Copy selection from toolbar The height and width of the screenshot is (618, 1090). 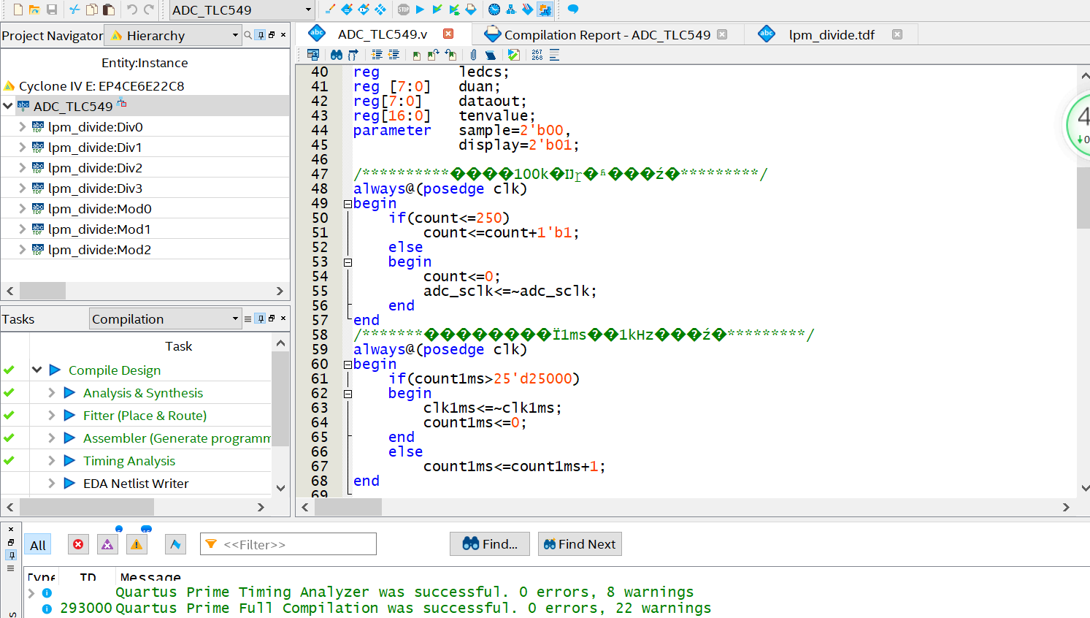91,9
